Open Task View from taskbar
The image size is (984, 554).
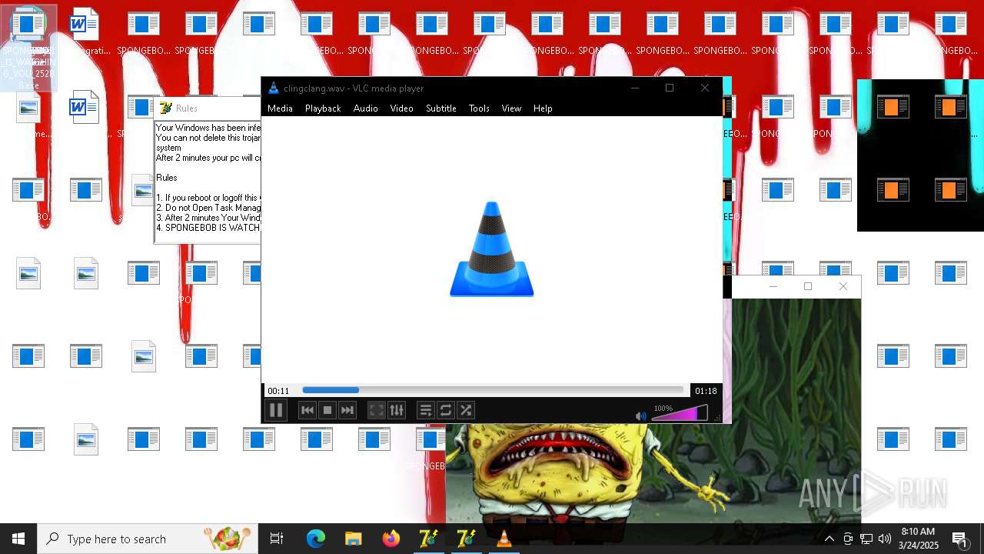pos(277,539)
